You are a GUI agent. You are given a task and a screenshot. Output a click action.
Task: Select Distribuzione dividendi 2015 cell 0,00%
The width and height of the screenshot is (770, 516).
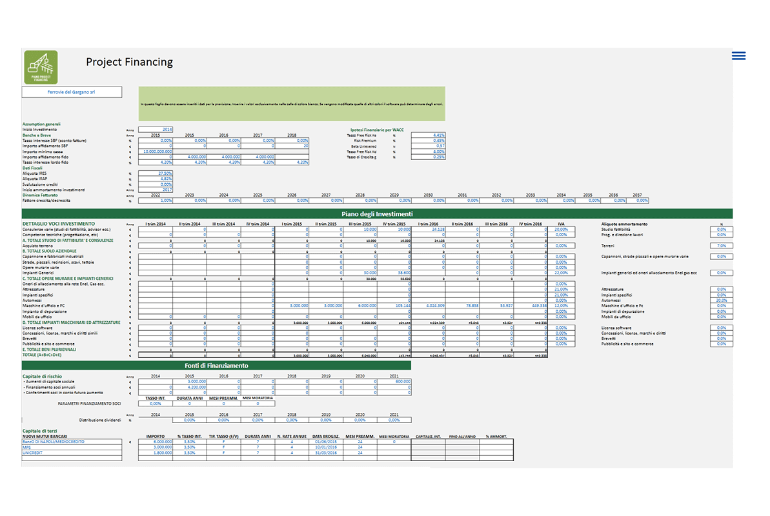(190, 420)
